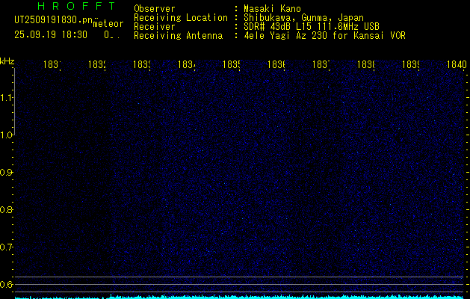Click the word 'meteor' label
This screenshot has width=470, height=299.
[x=108, y=24]
